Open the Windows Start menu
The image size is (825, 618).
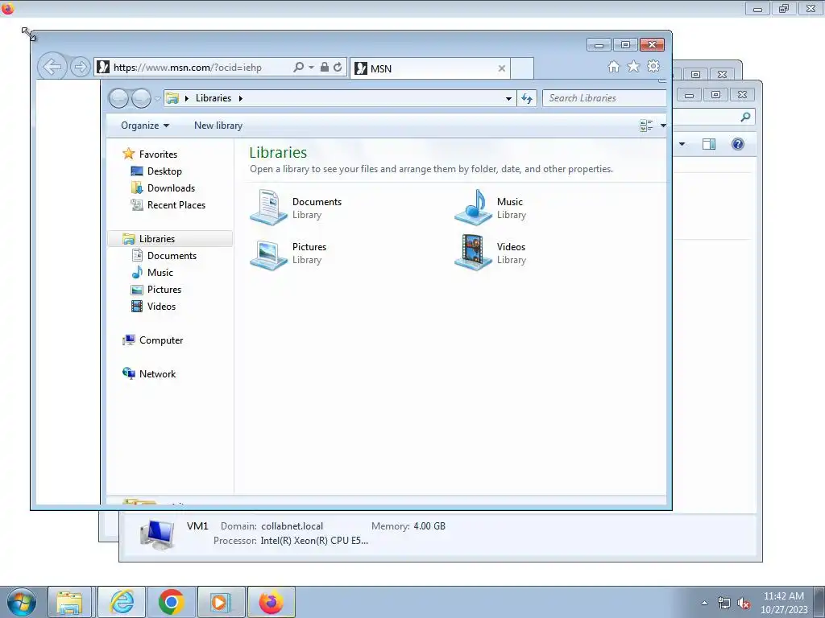coord(21,602)
